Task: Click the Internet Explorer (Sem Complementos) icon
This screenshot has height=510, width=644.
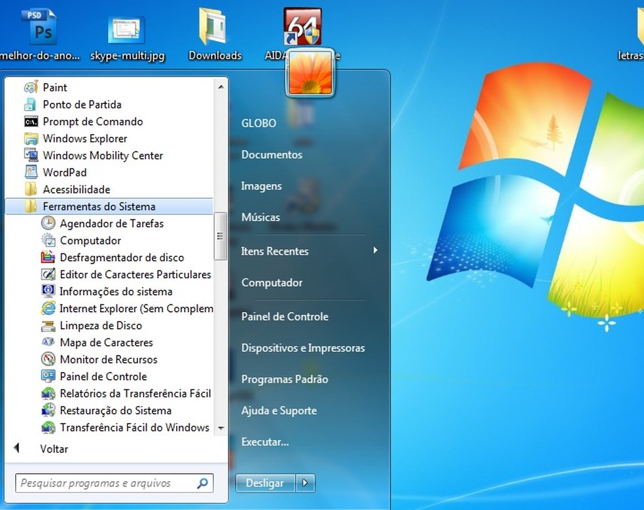Action: tap(48, 308)
